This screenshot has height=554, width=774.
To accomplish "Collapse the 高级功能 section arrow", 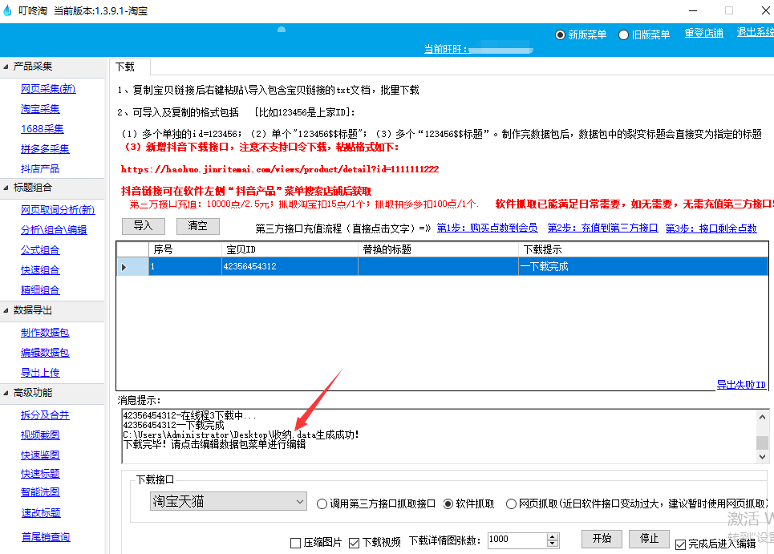I will (x=6, y=393).
